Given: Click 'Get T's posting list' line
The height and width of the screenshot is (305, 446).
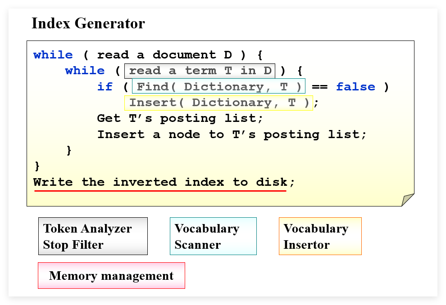Looking at the screenshot, I should [x=180, y=118].
